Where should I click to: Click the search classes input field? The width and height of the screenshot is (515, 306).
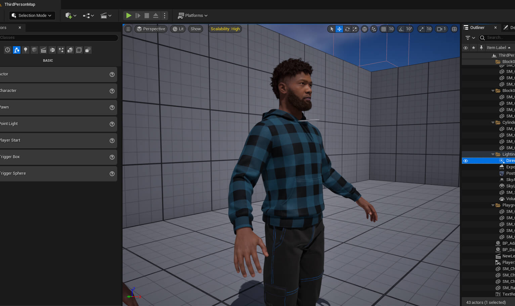tap(59, 38)
